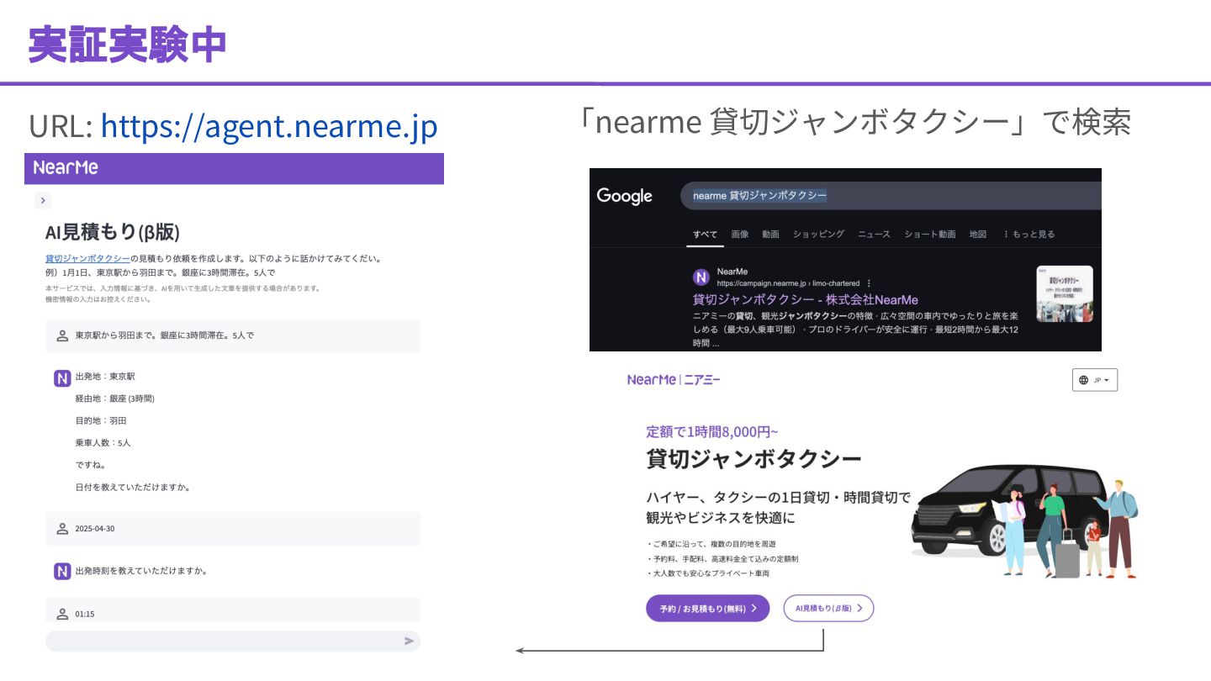Click the 貸切ジャンボタクシー landing page heading
The width and height of the screenshot is (1211, 681).
[754, 459]
